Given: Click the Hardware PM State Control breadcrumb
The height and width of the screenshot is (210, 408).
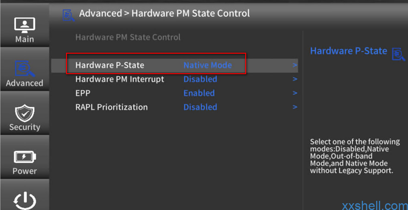Looking at the screenshot, I should point(190,13).
